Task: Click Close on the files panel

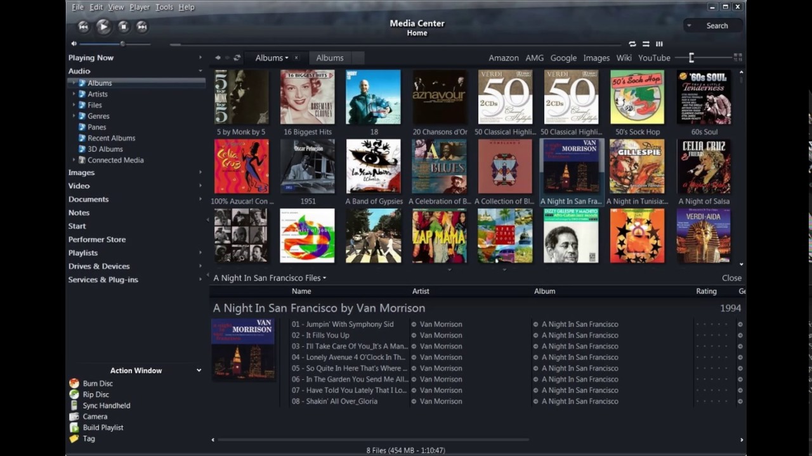Action: click(x=731, y=278)
